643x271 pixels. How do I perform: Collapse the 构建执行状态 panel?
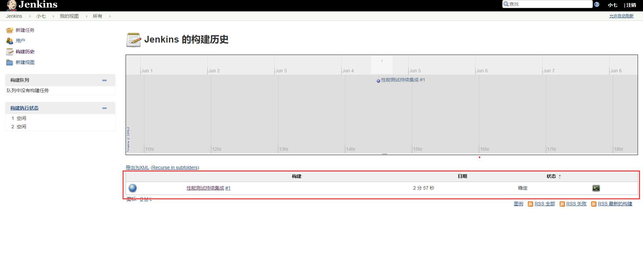pyautogui.click(x=104, y=108)
